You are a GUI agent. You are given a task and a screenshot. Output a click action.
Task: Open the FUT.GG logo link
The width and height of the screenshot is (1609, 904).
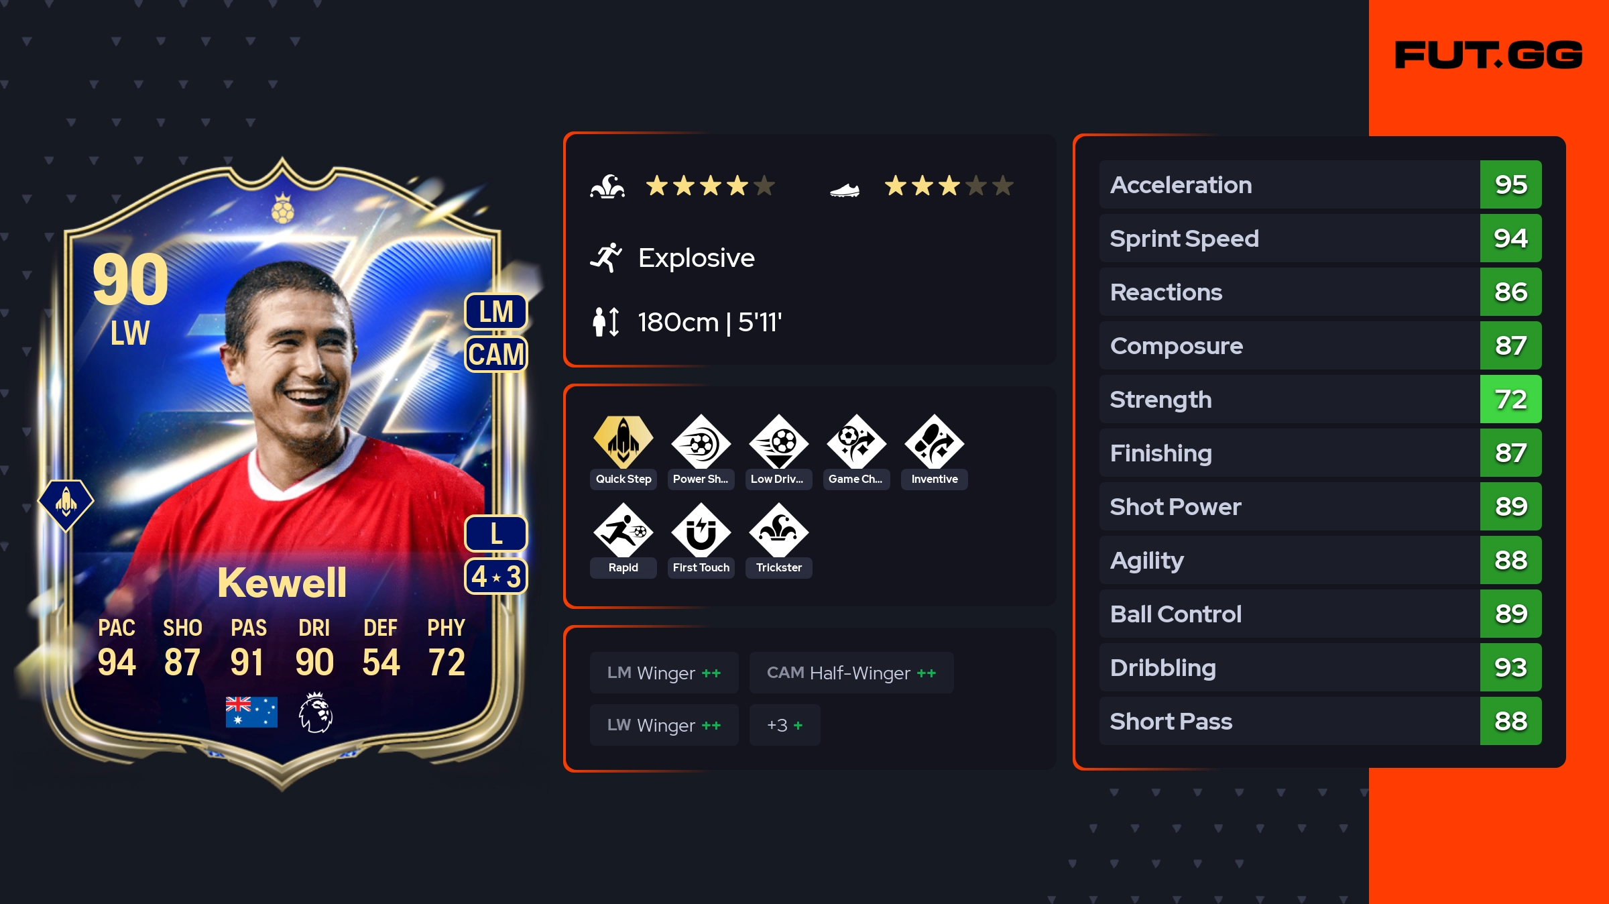[1488, 55]
